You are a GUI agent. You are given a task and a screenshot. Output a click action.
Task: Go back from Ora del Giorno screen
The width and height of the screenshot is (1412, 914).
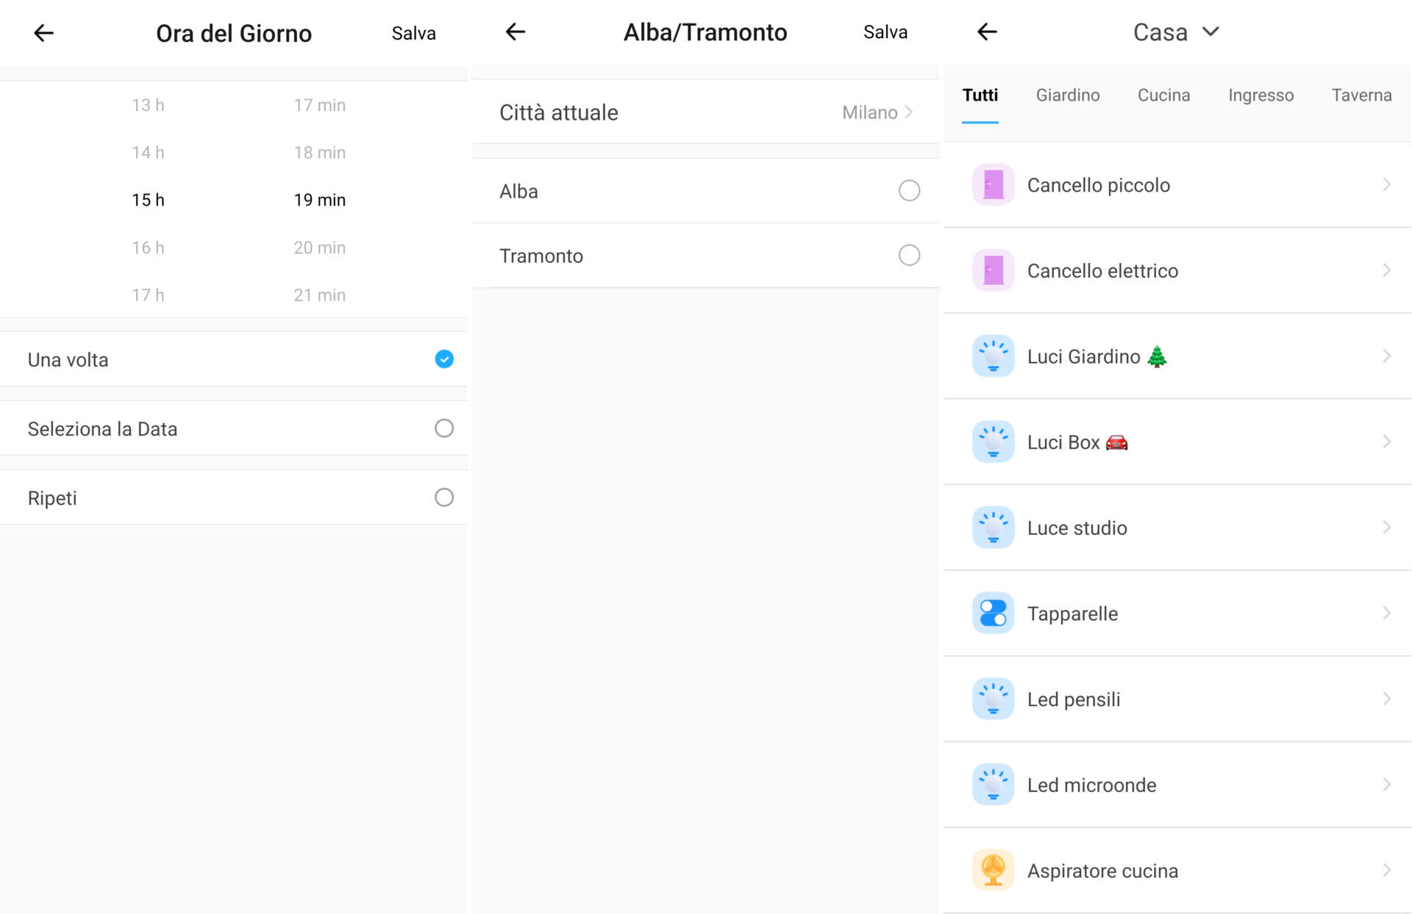44,33
